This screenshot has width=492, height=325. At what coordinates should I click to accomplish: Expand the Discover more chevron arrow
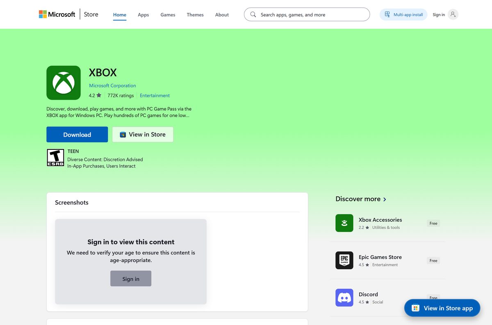(x=385, y=199)
